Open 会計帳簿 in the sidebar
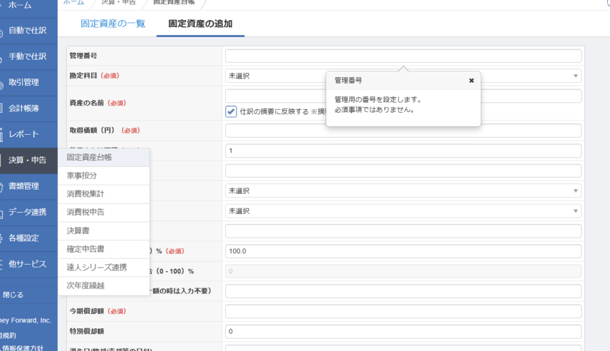Screen dimensions: 610x351 coord(24,108)
